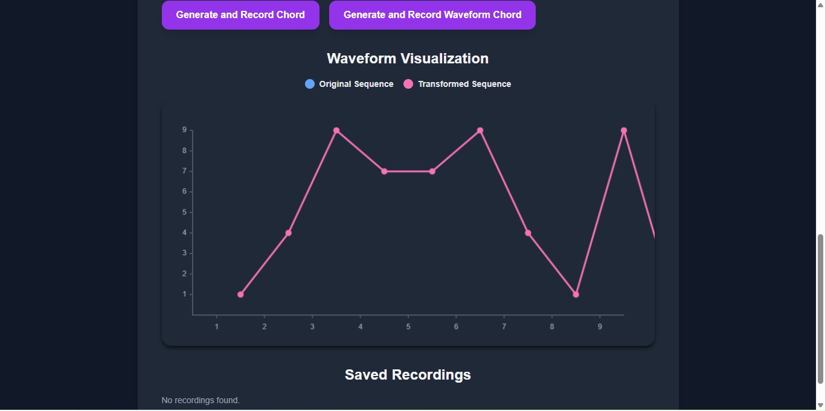Click the rightmost peak point at value 9
The width and height of the screenshot is (825, 411).
pos(624,130)
